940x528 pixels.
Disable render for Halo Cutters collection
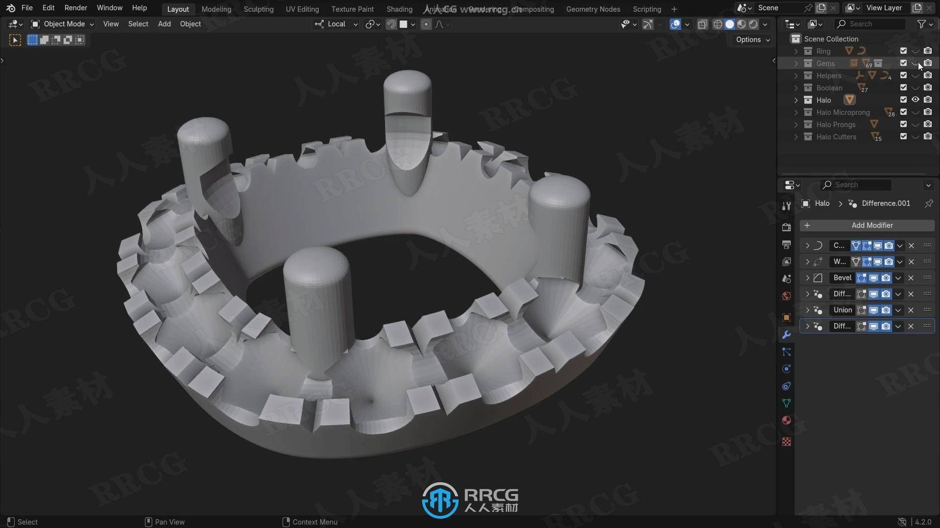point(928,136)
